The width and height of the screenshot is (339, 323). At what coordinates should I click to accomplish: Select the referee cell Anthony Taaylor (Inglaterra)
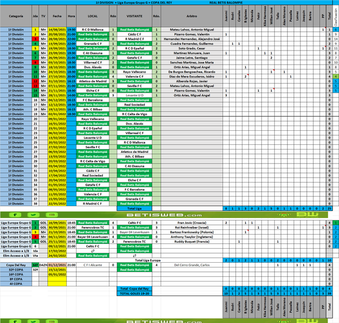(x=192, y=237)
